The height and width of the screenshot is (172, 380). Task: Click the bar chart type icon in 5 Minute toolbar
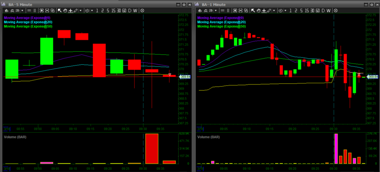coord(6,11)
